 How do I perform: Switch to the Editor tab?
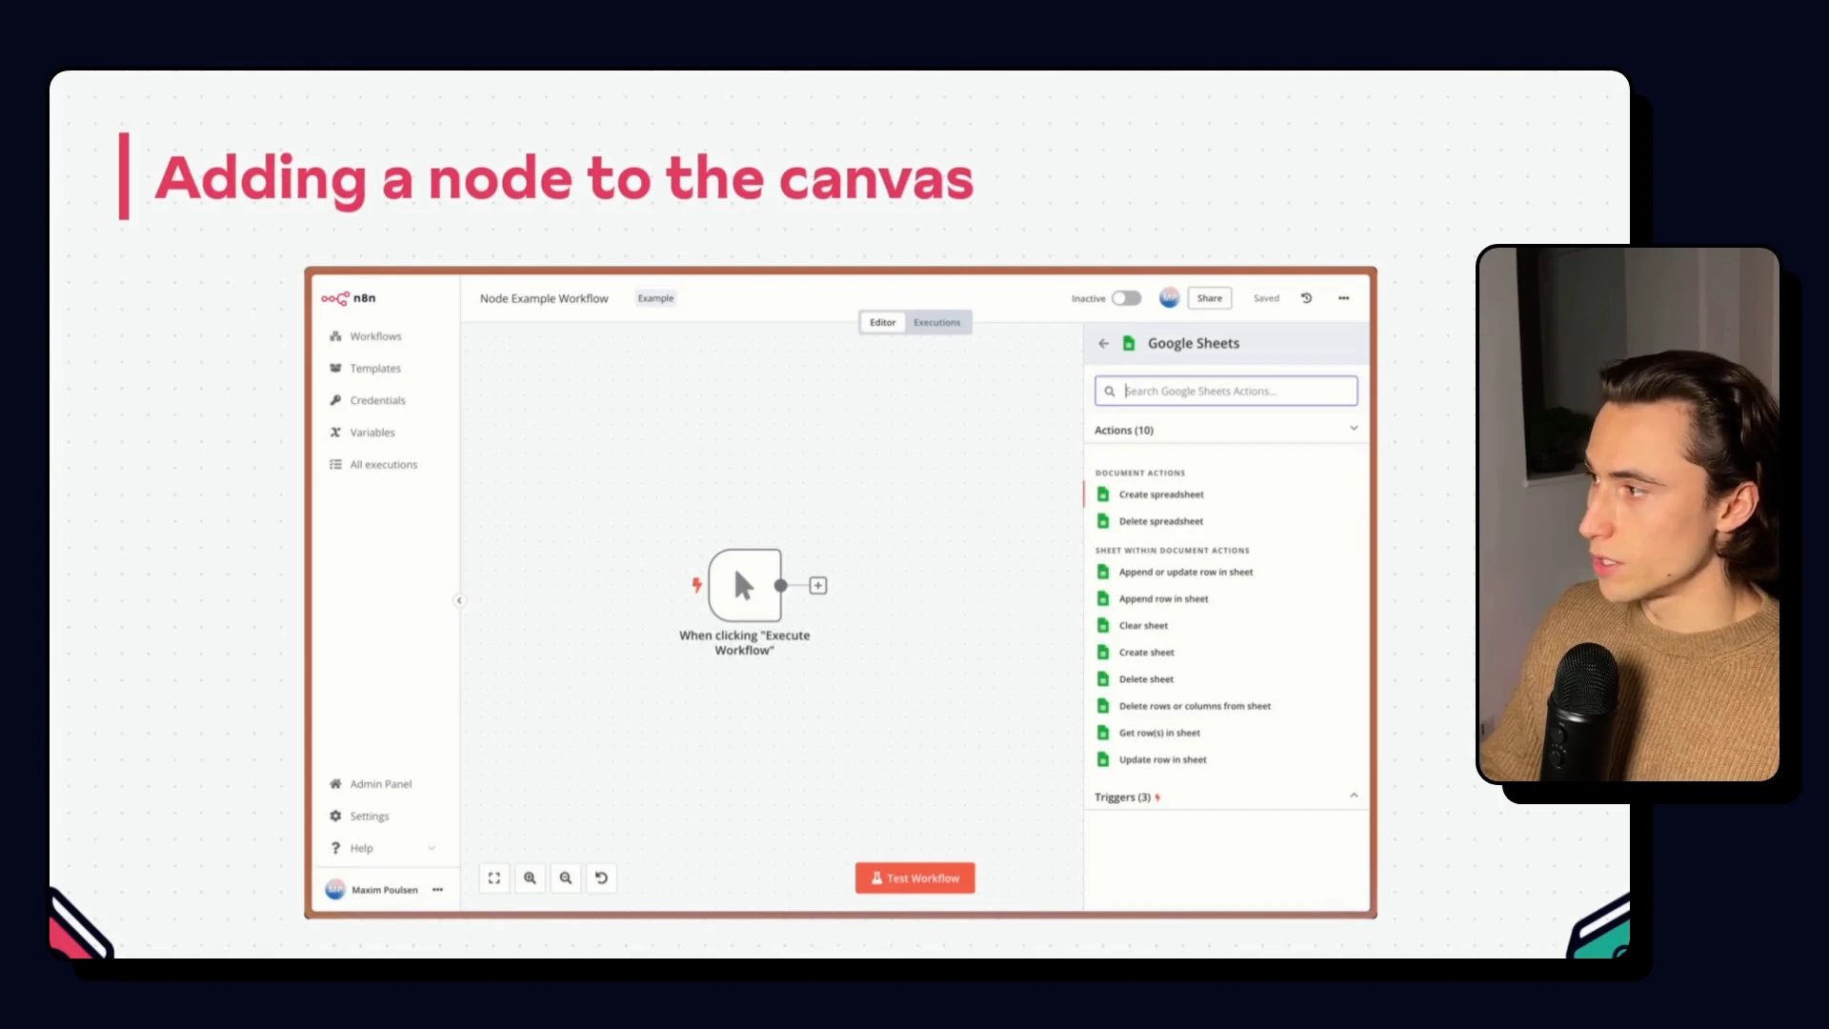(883, 322)
